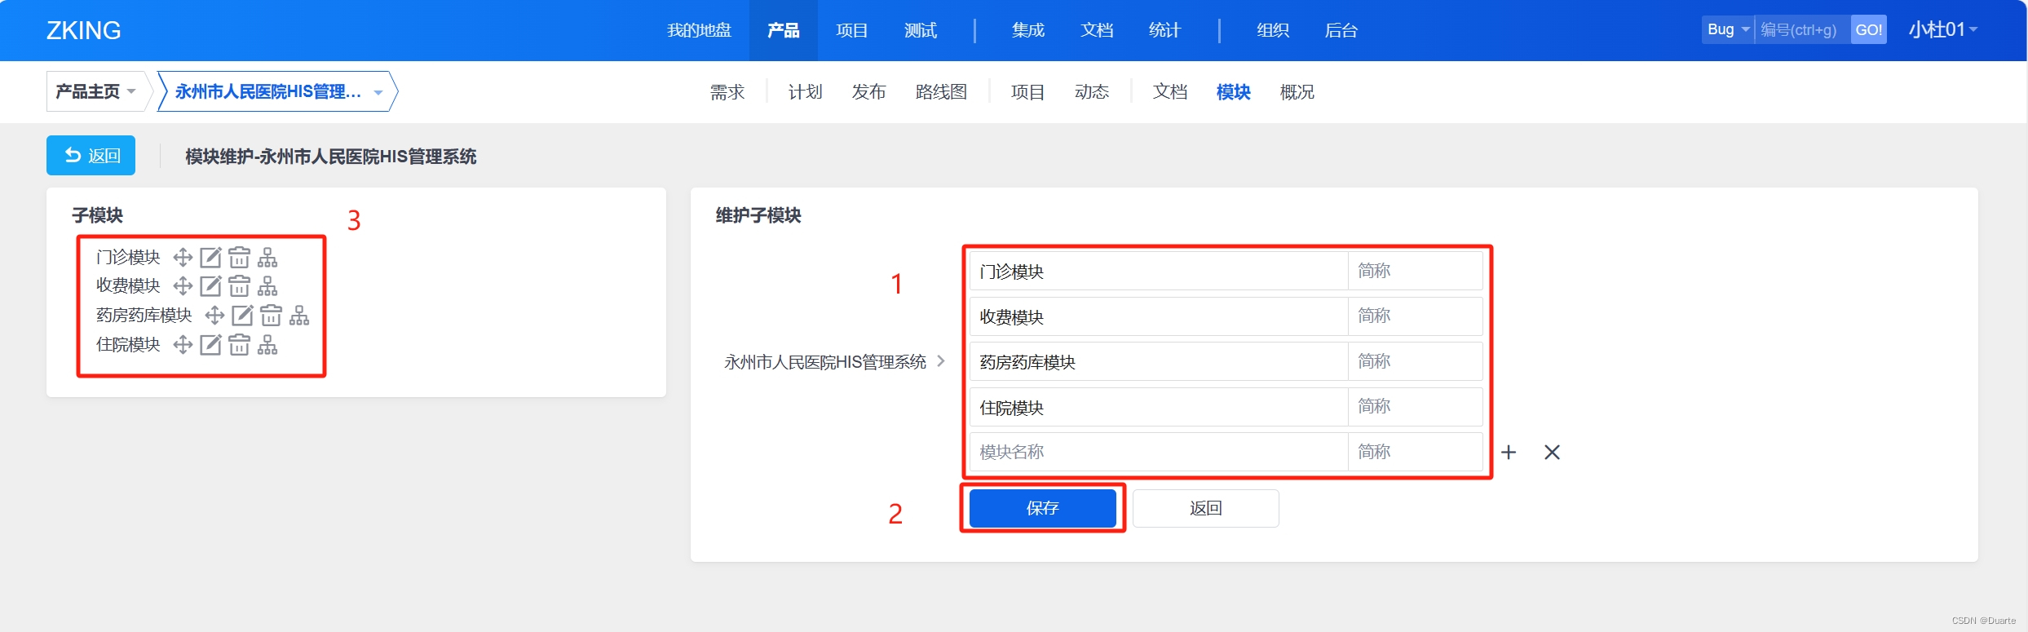Click the ZKING logo

(x=83, y=30)
